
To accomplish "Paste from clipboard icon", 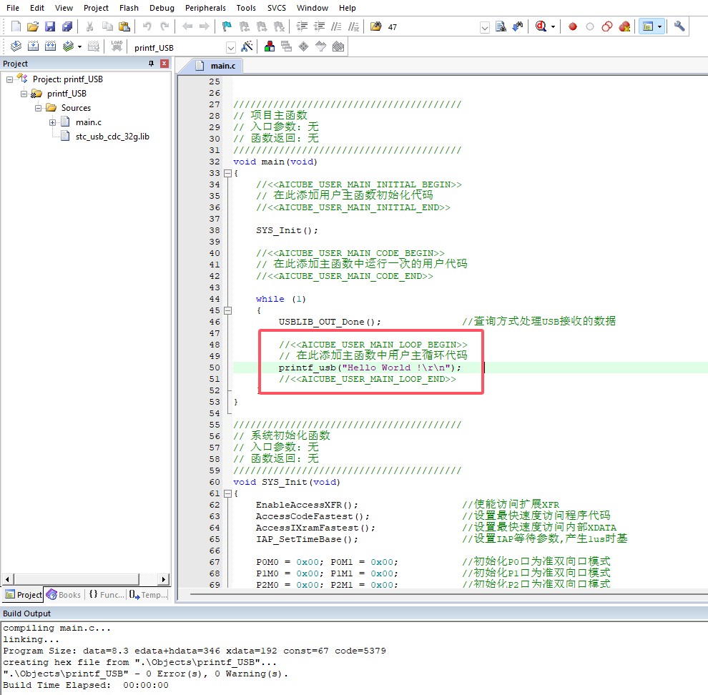I will point(124,26).
